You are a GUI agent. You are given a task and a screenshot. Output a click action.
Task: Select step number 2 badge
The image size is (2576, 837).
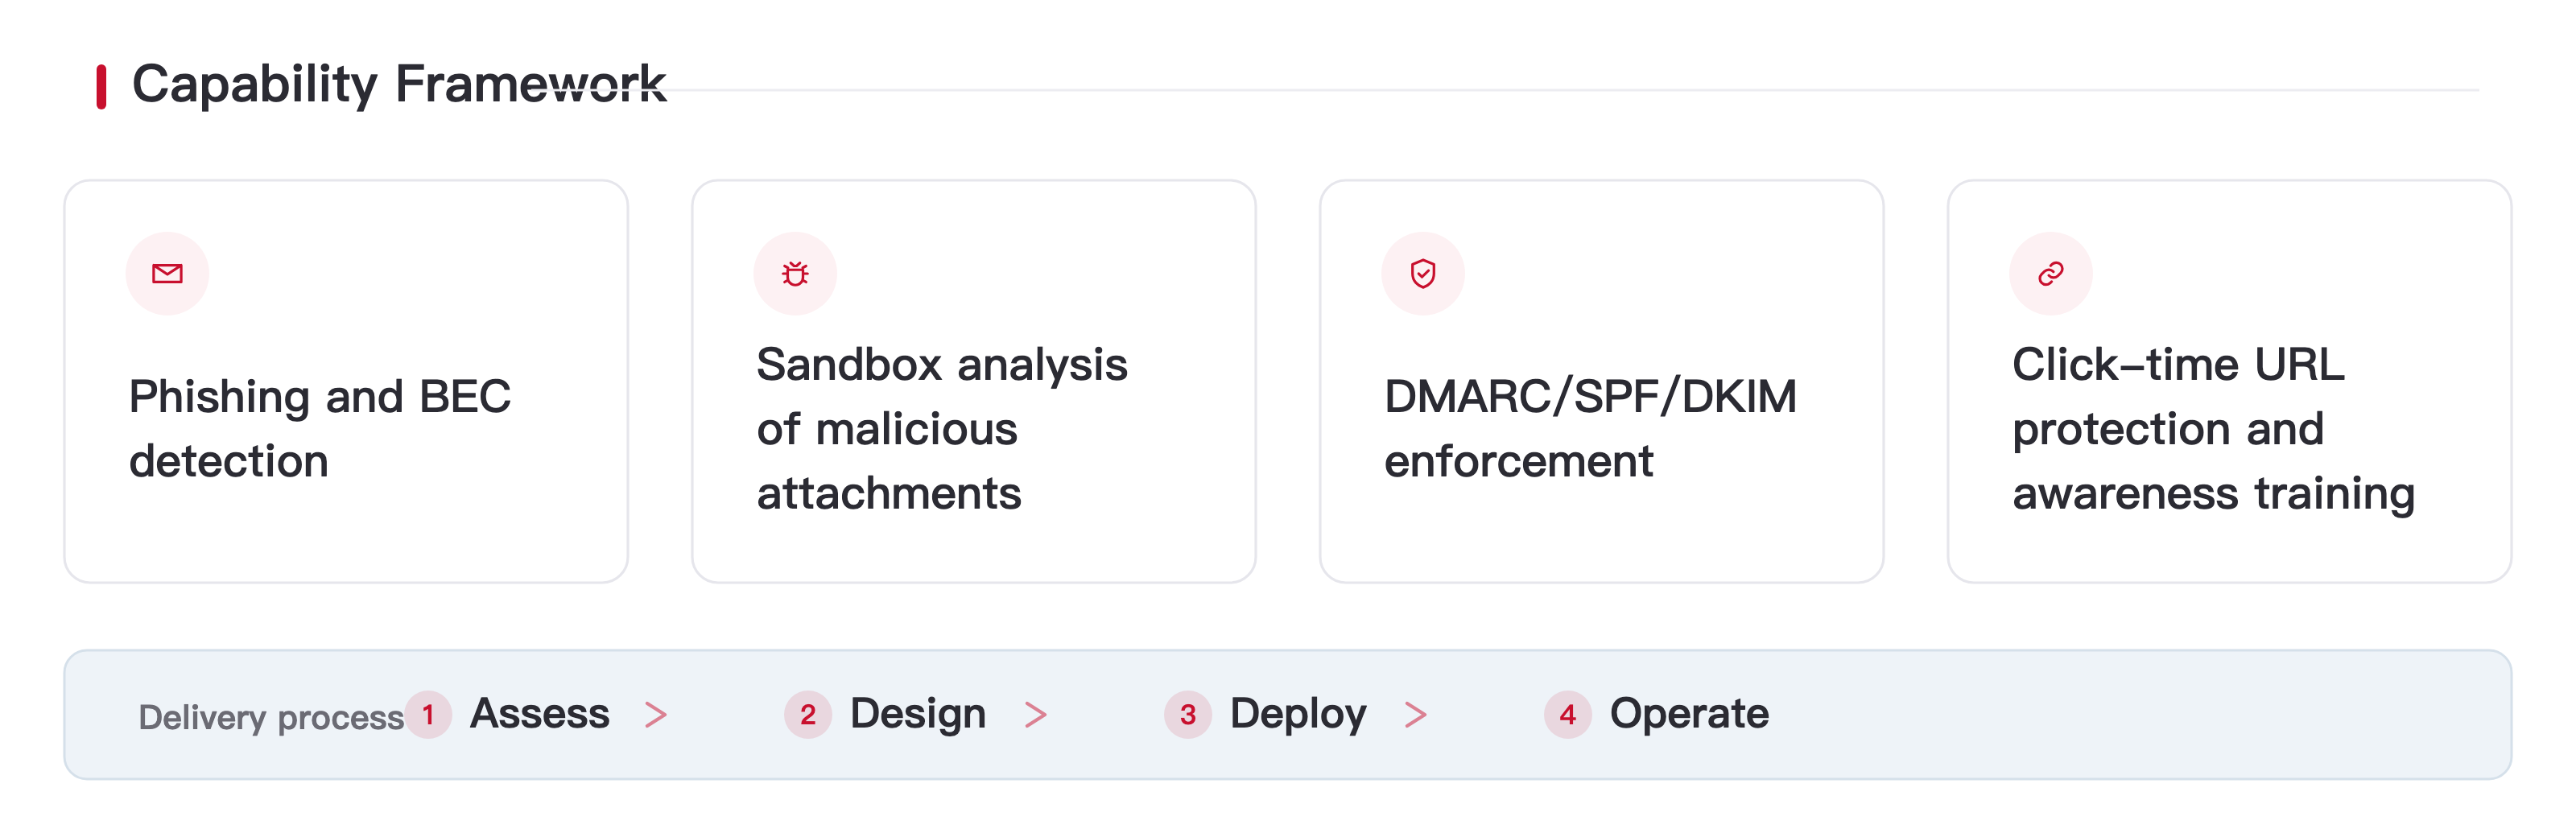[x=808, y=715]
